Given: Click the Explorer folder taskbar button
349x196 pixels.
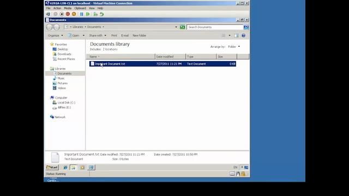Looking at the screenshot, I should tap(73, 167).
